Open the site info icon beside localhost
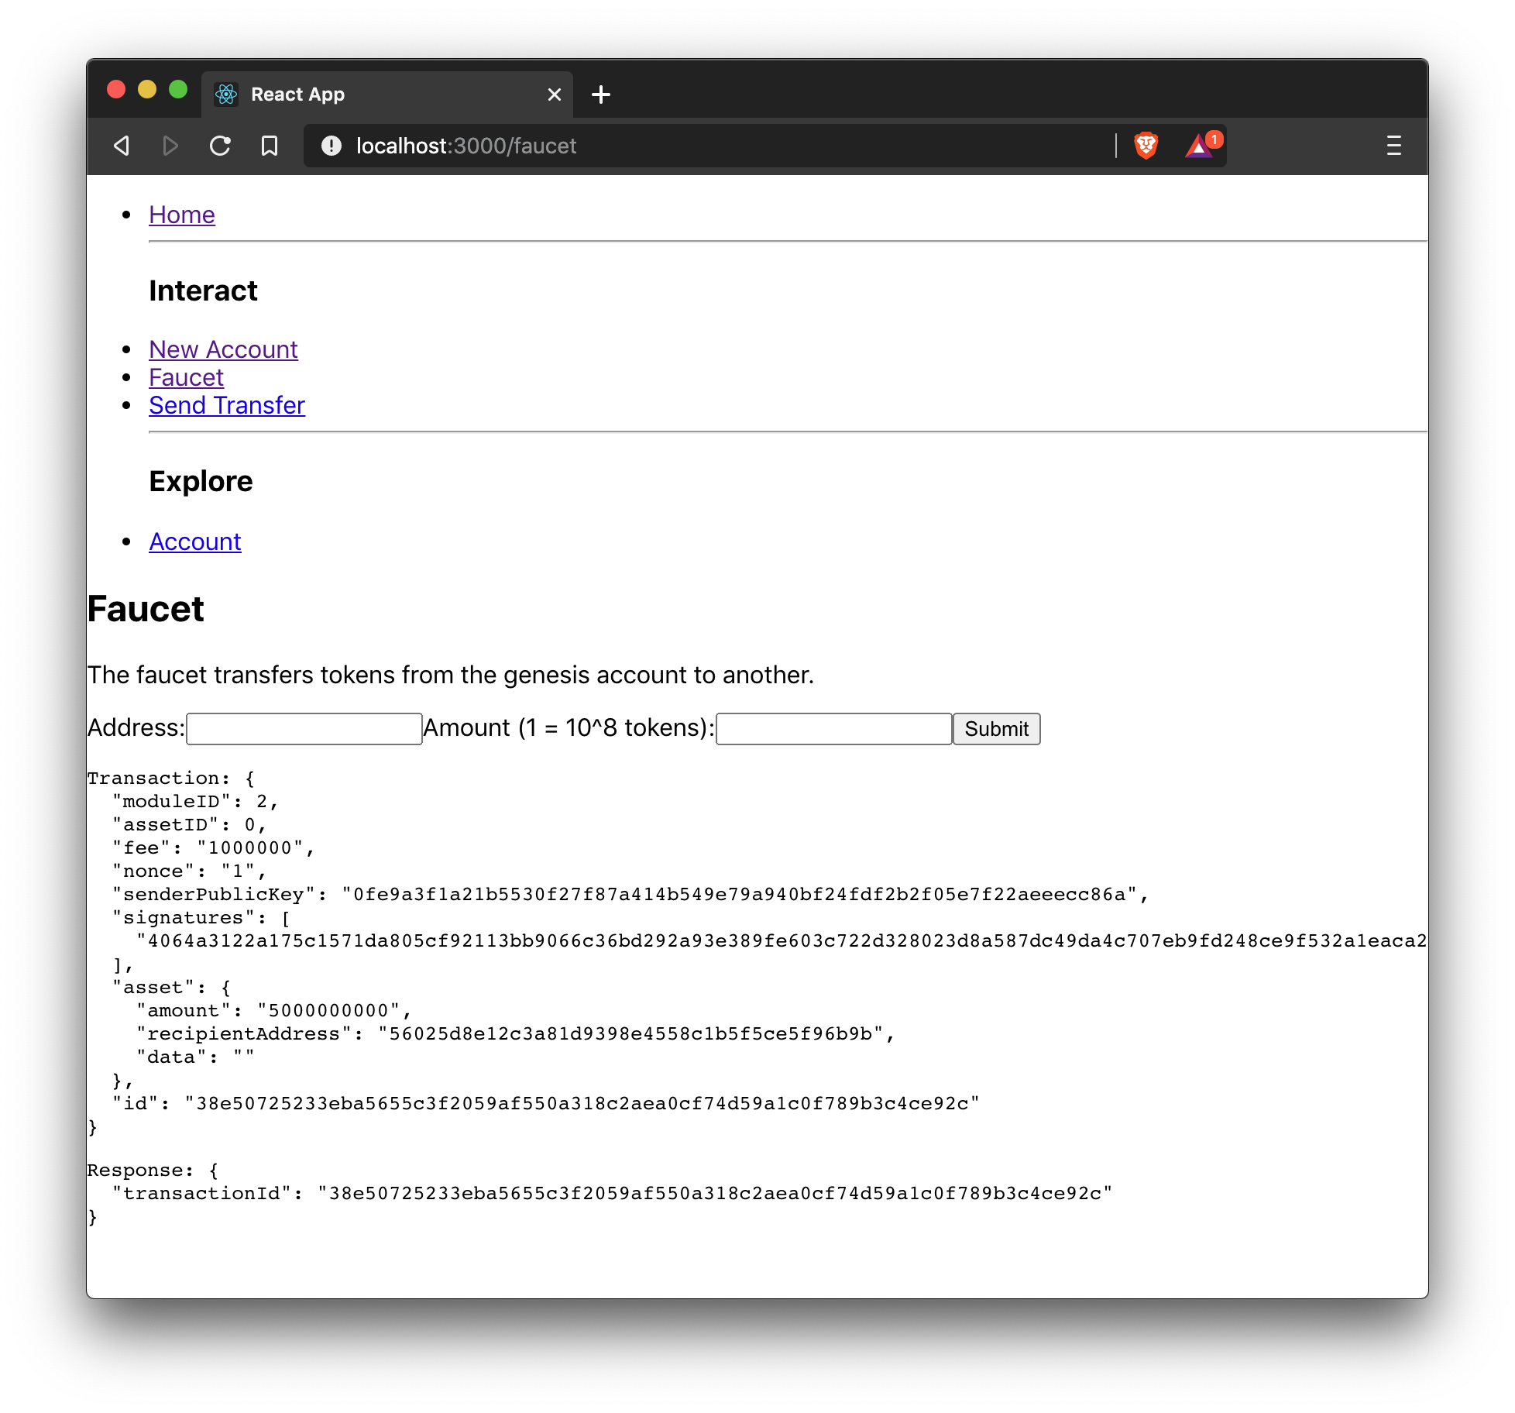 332,146
